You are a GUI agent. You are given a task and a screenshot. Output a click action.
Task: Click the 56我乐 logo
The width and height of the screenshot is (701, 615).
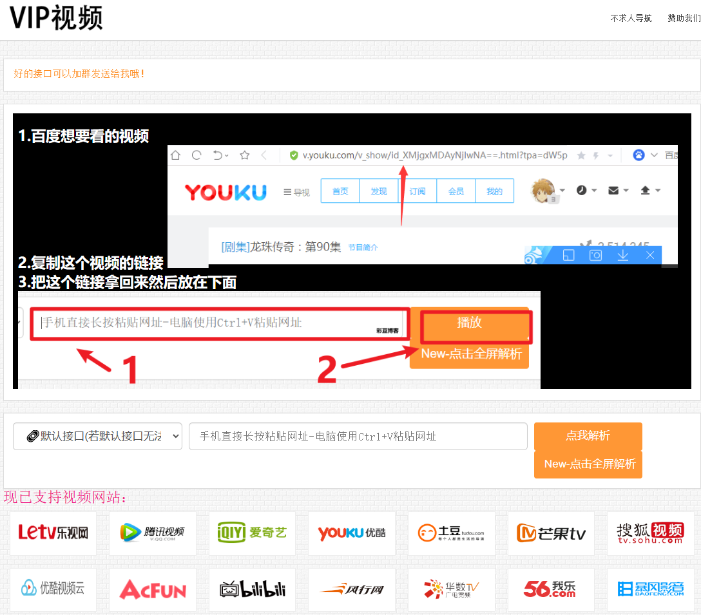point(551,589)
